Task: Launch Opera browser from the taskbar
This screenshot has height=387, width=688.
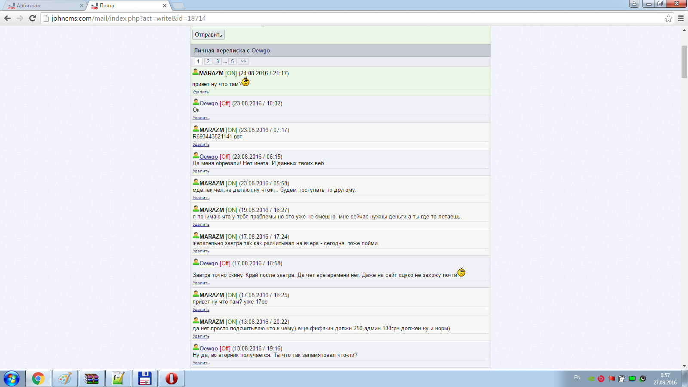Action: (172, 379)
